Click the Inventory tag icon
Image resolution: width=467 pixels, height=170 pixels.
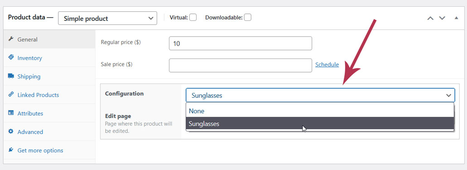coord(11,57)
